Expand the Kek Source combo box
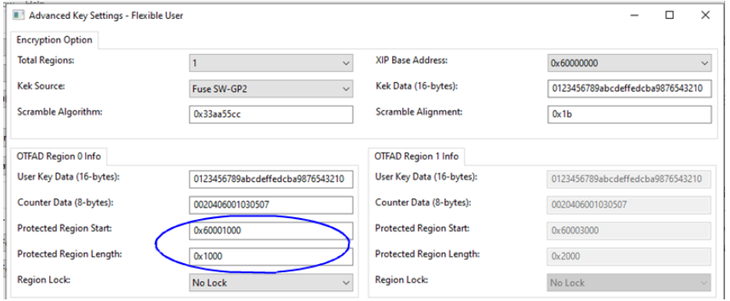Viewport: 730px width, 301px height. point(271,89)
